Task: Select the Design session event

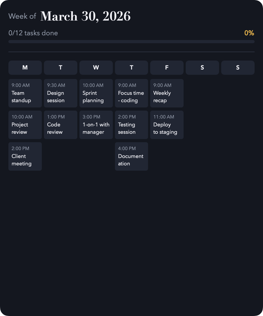Action: coord(60,93)
